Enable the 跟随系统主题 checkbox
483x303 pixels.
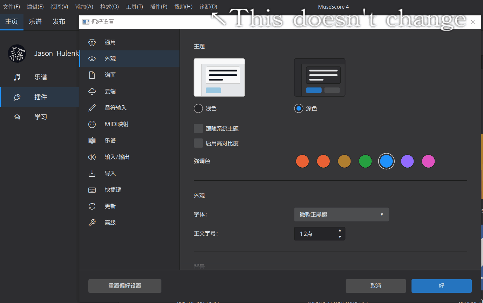[x=198, y=128]
